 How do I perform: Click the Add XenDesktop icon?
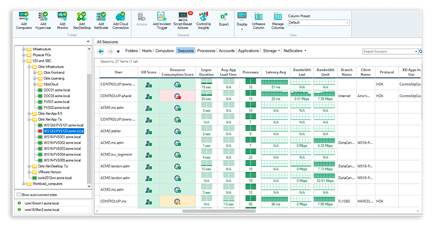pyautogui.click(x=82, y=17)
